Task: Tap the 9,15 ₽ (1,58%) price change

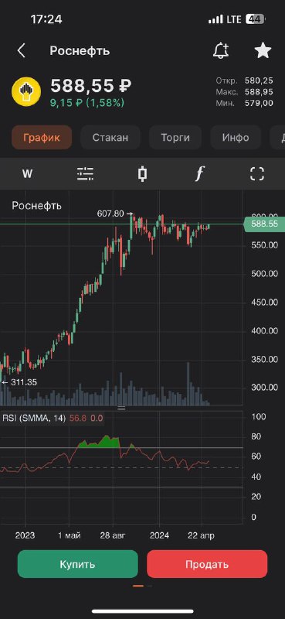Action: click(x=87, y=103)
